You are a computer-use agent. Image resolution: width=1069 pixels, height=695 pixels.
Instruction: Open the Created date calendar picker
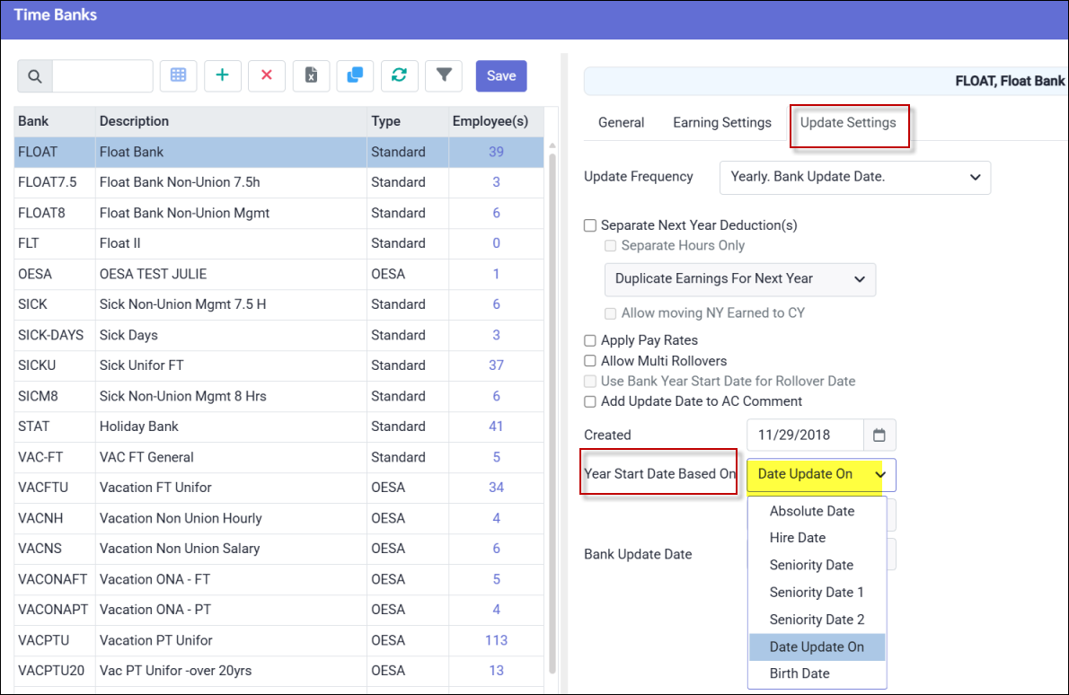coord(879,435)
